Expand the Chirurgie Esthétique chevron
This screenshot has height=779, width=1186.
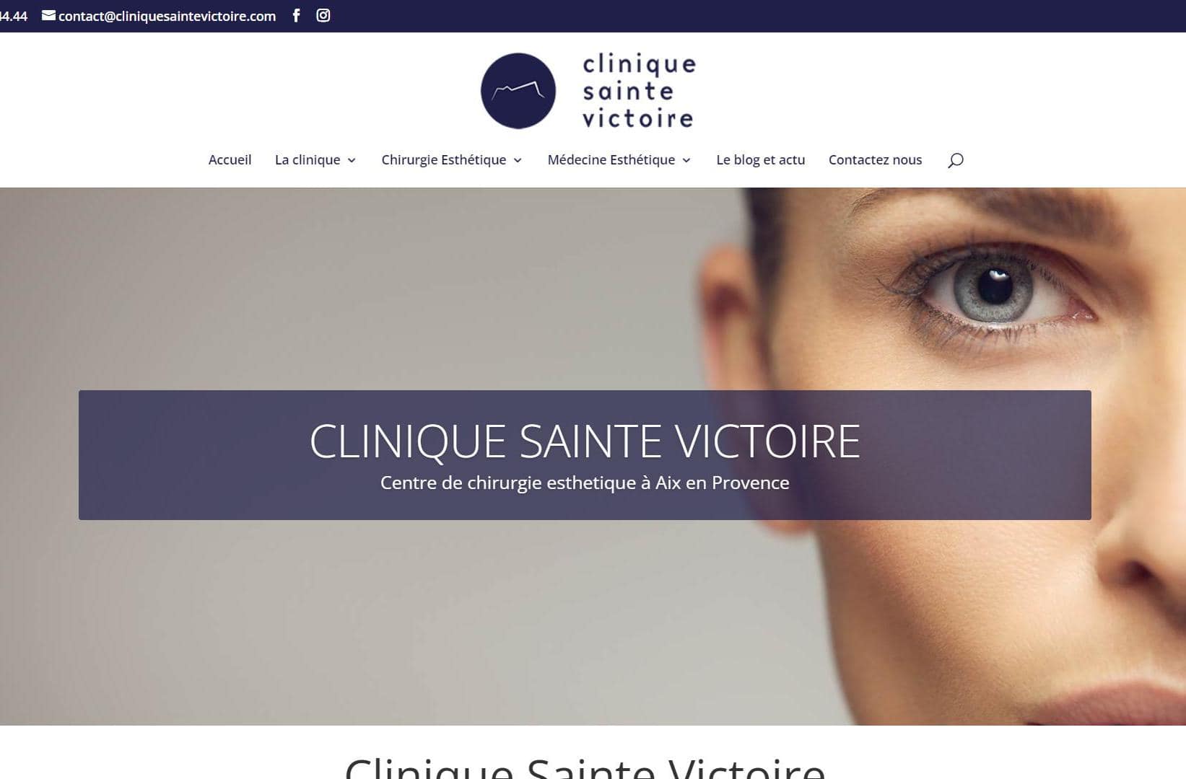(x=518, y=161)
